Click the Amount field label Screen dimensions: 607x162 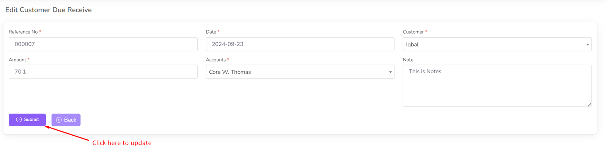pos(17,60)
